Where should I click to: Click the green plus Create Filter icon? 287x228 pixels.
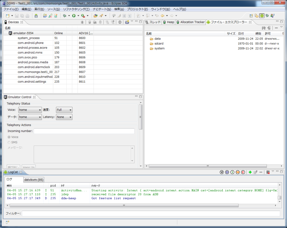point(250,172)
